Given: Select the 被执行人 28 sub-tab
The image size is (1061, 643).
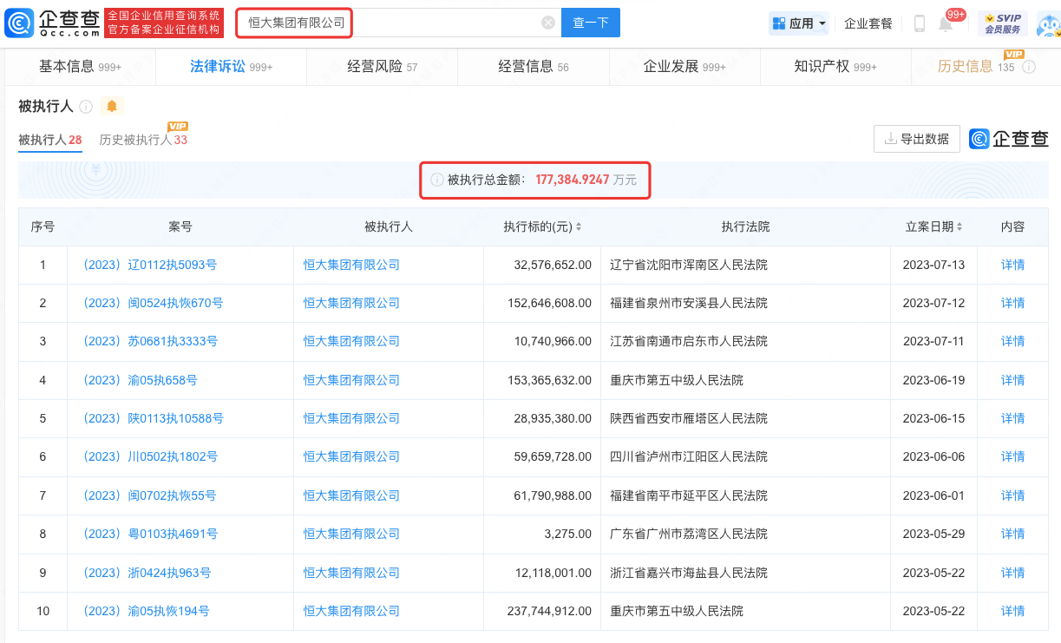Looking at the screenshot, I should click(50, 140).
